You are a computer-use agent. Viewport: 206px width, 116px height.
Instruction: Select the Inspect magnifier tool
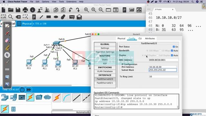(11, 17)
